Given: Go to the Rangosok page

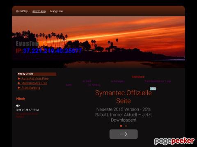Looking at the screenshot, I should [57, 11].
